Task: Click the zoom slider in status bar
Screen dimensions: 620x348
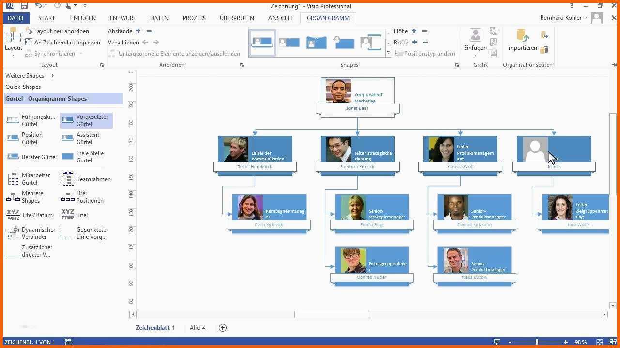Action: click(x=537, y=342)
